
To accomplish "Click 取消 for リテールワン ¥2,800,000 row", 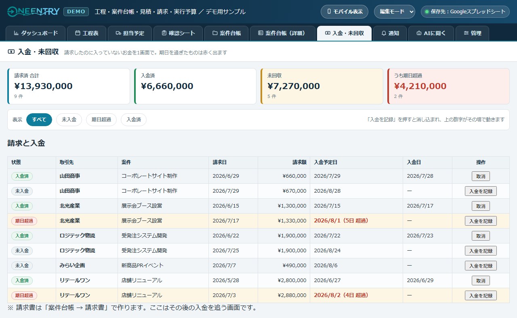I will click(481, 281).
